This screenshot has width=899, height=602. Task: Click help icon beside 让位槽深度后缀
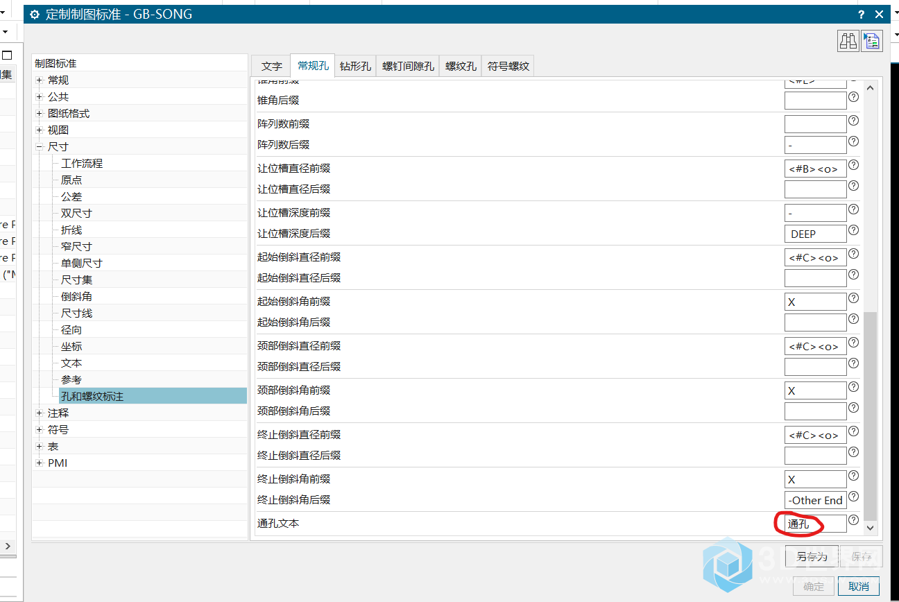[853, 230]
